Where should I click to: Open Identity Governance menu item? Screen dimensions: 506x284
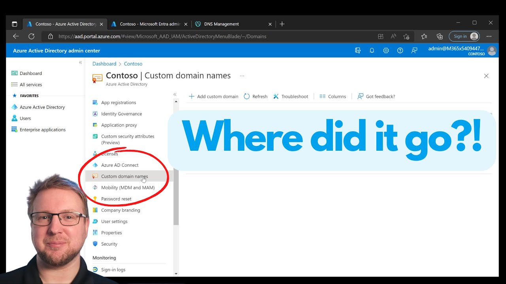pyautogui.click(x=121, y=114)
